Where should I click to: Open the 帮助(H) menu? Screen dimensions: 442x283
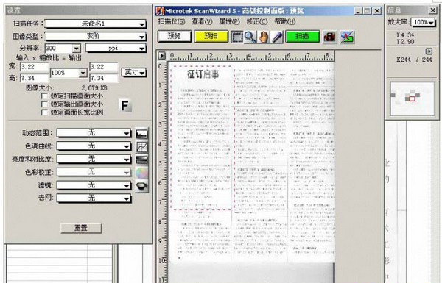pyautogui.click(x=284, y=21)
